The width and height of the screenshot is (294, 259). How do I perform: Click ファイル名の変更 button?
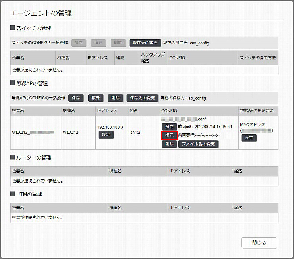(x=198, y=144)
